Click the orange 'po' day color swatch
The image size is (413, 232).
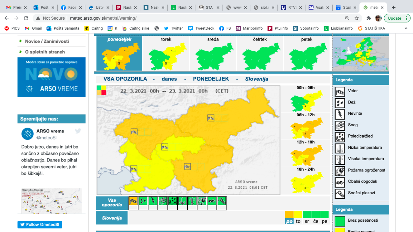[x=289, y=215]
